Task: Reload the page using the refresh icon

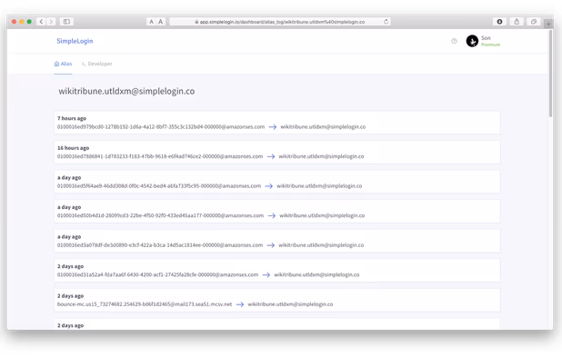Action: 386,22
